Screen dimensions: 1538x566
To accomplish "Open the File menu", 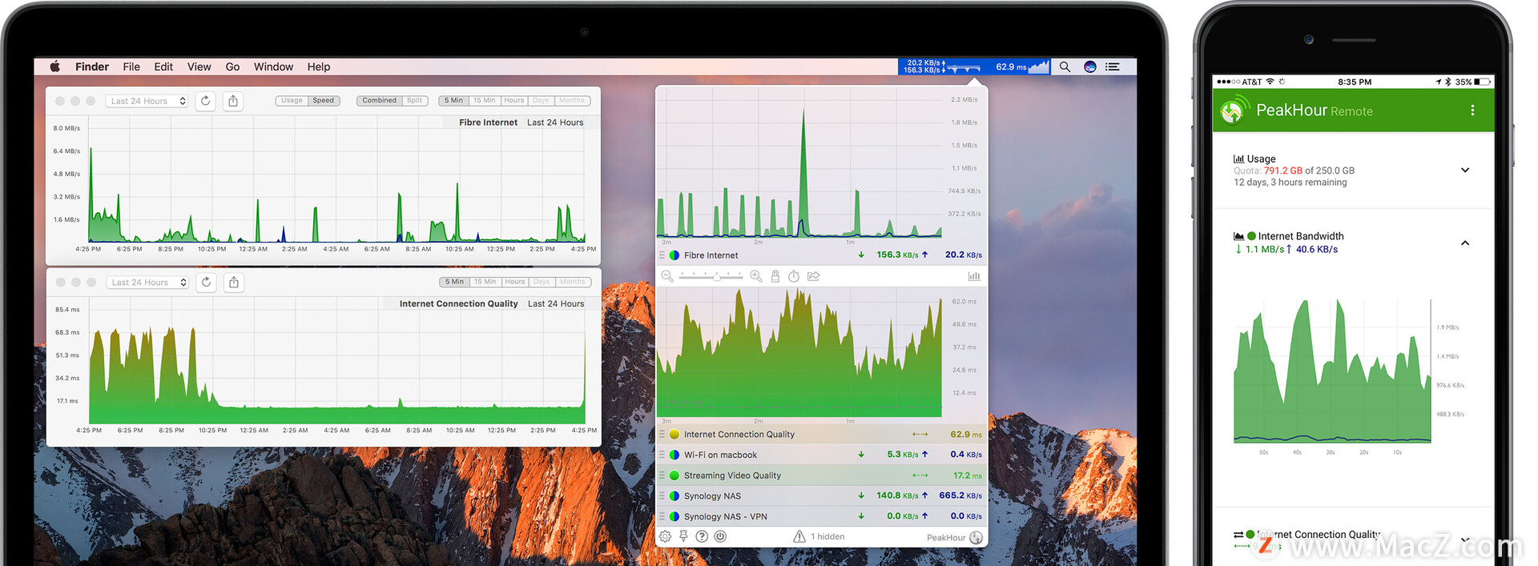I will 131,66.
